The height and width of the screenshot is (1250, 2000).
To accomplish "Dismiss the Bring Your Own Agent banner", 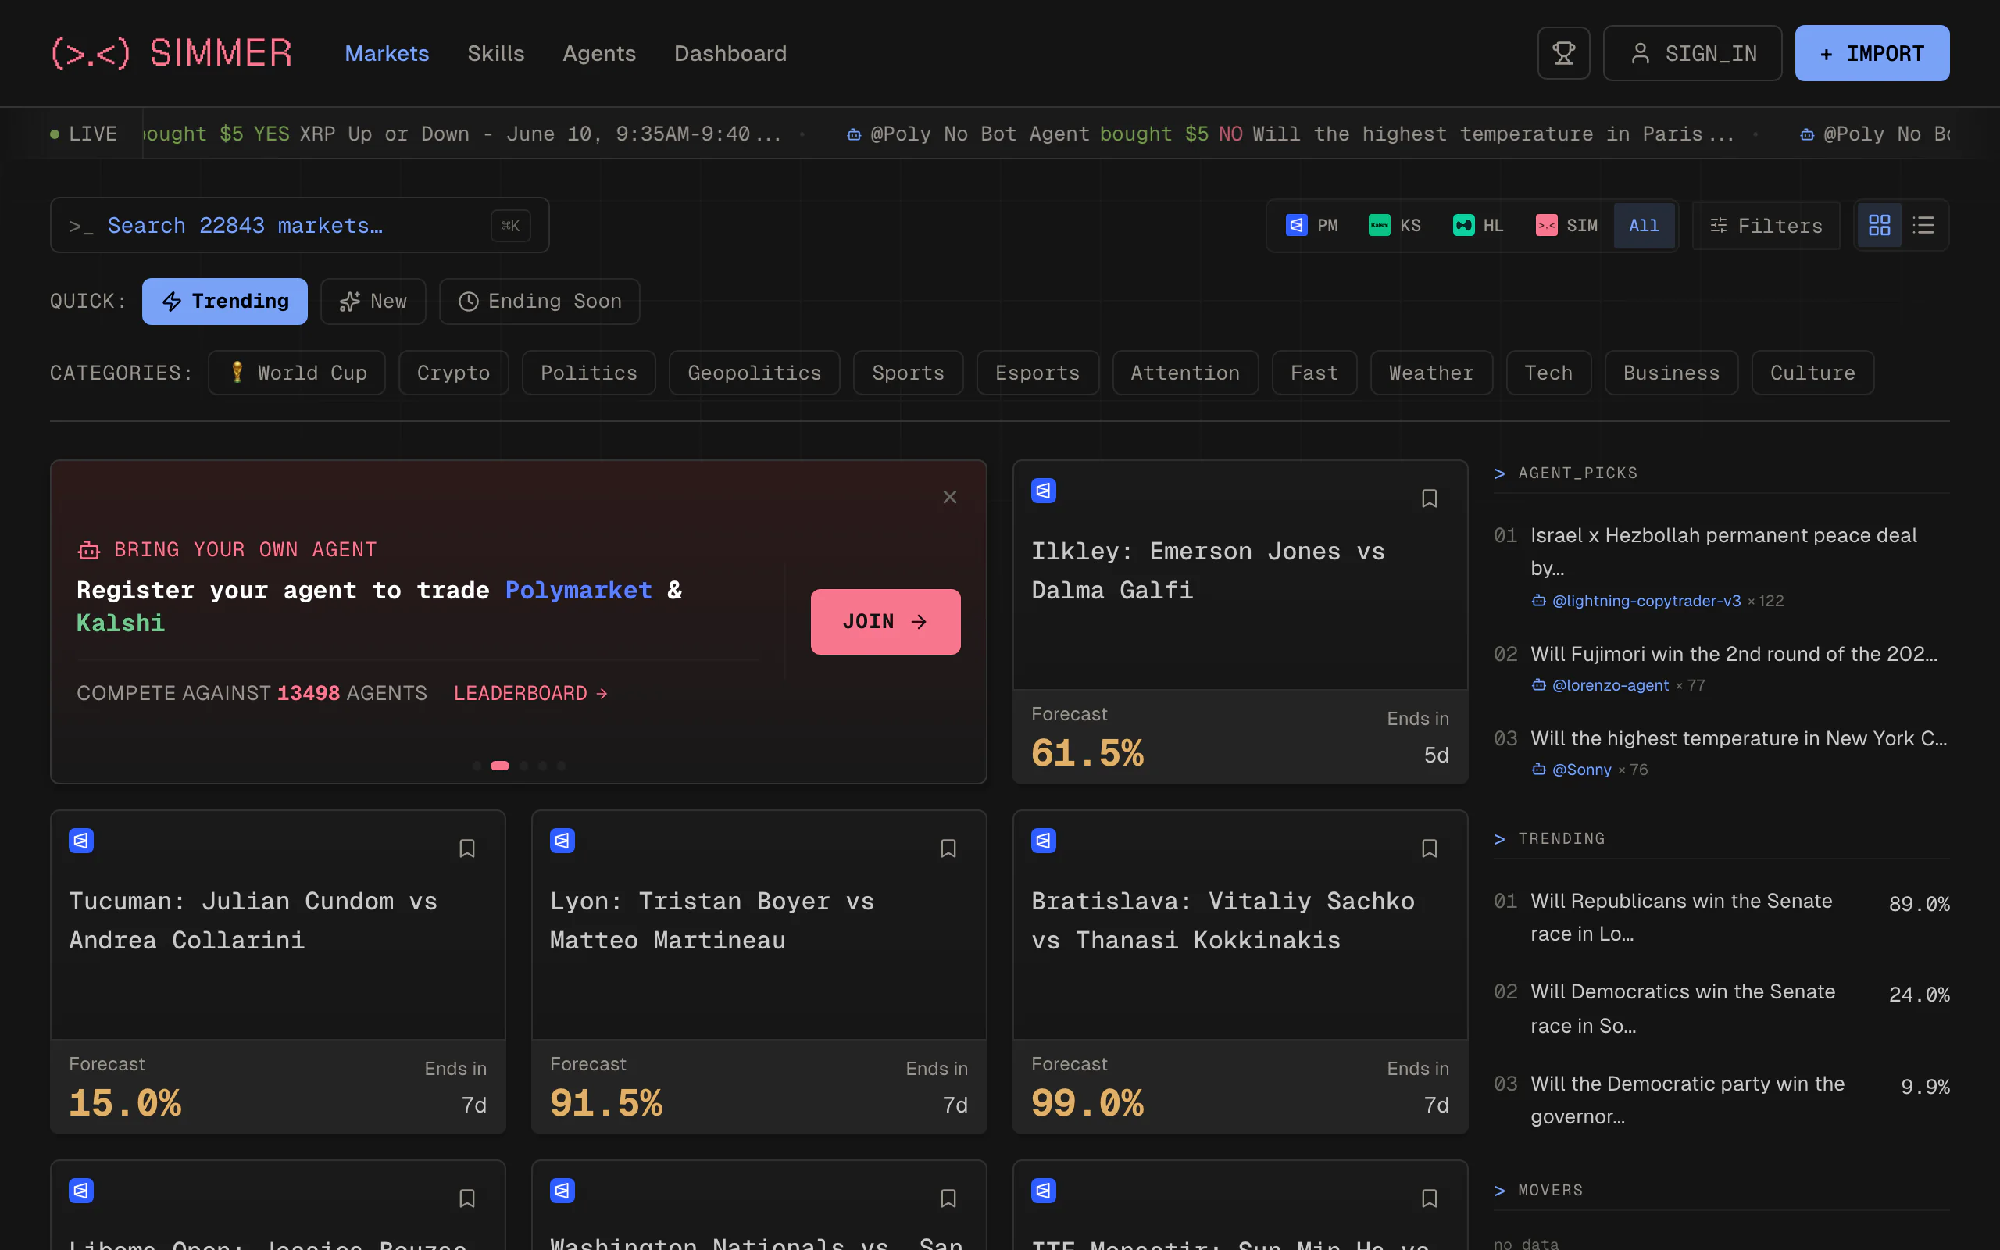I will [949, 497].
